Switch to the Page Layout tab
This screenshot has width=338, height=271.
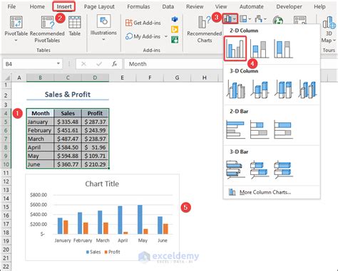(99, 6)
